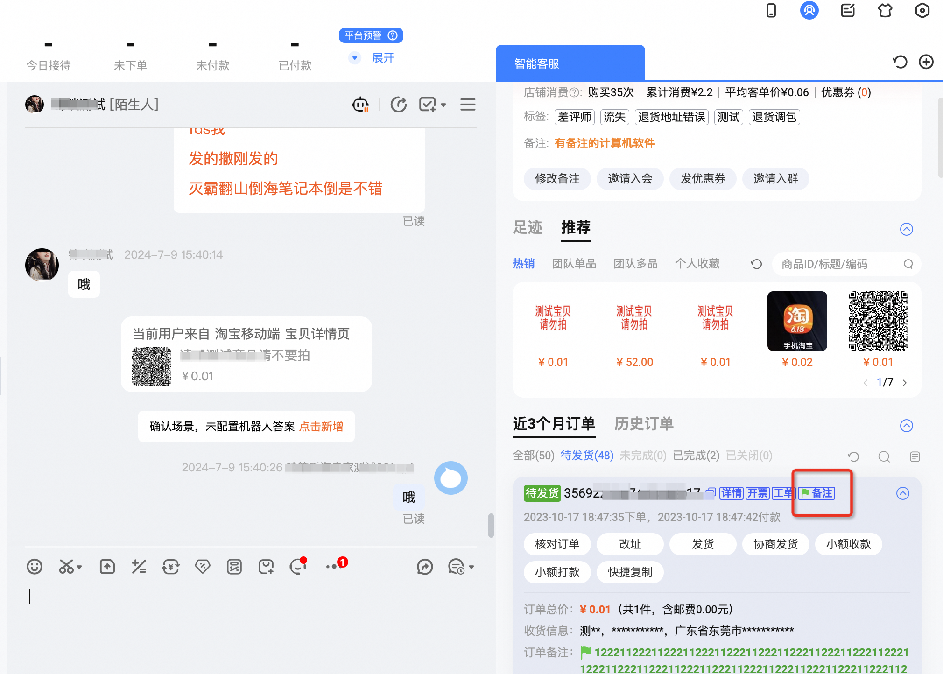The width and height of the screenshot is (943, 674).
Task: Click 改址 button
Action: (x=630, y=544)
